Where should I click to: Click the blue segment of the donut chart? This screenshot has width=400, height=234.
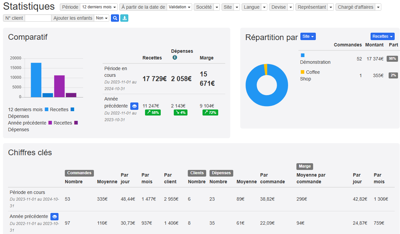pyautogui.click(x=267, y=101)
